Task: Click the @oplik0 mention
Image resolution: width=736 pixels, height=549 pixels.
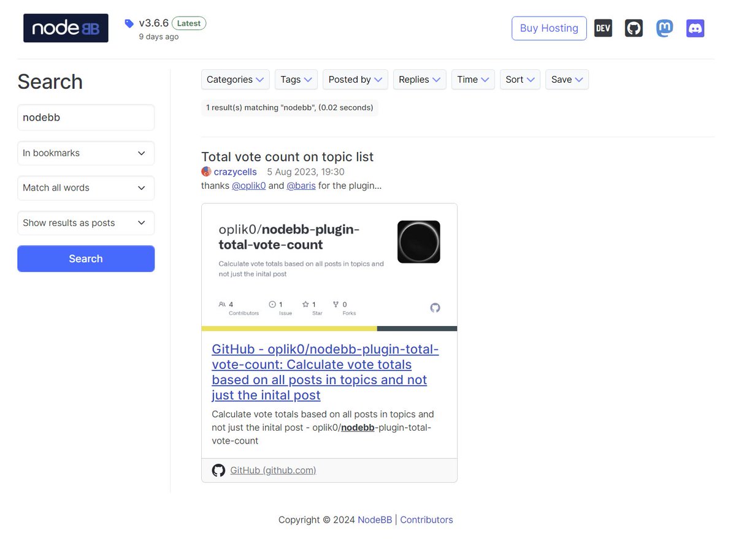Action: (x=248, y=185)
